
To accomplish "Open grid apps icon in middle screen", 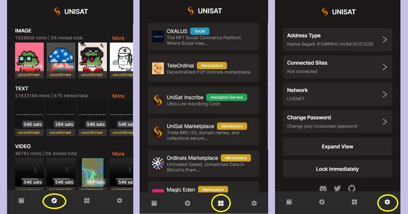I will 221,203.
